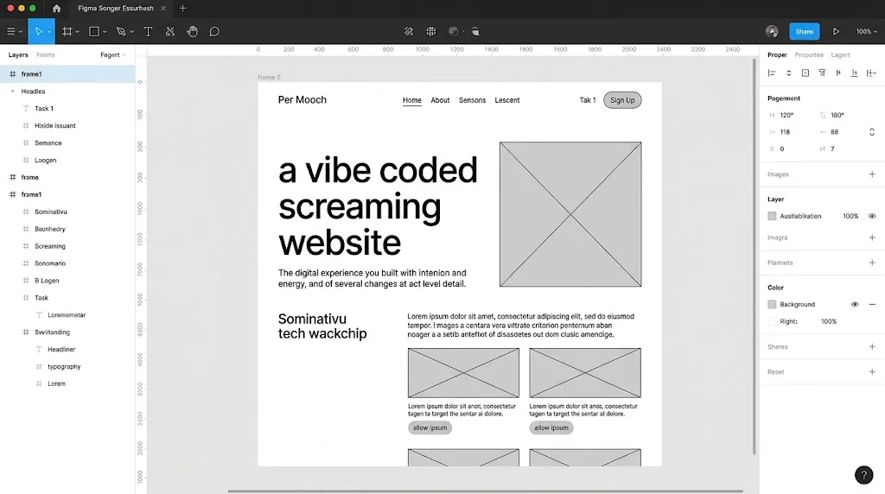The image size is (885, 494).
Task: Add a new Images entry
Action: click(872, 174)
